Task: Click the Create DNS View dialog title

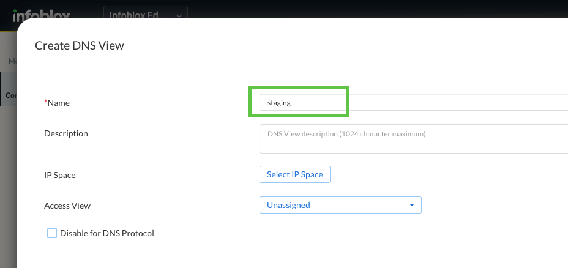Action: click(x=80, y=45)
